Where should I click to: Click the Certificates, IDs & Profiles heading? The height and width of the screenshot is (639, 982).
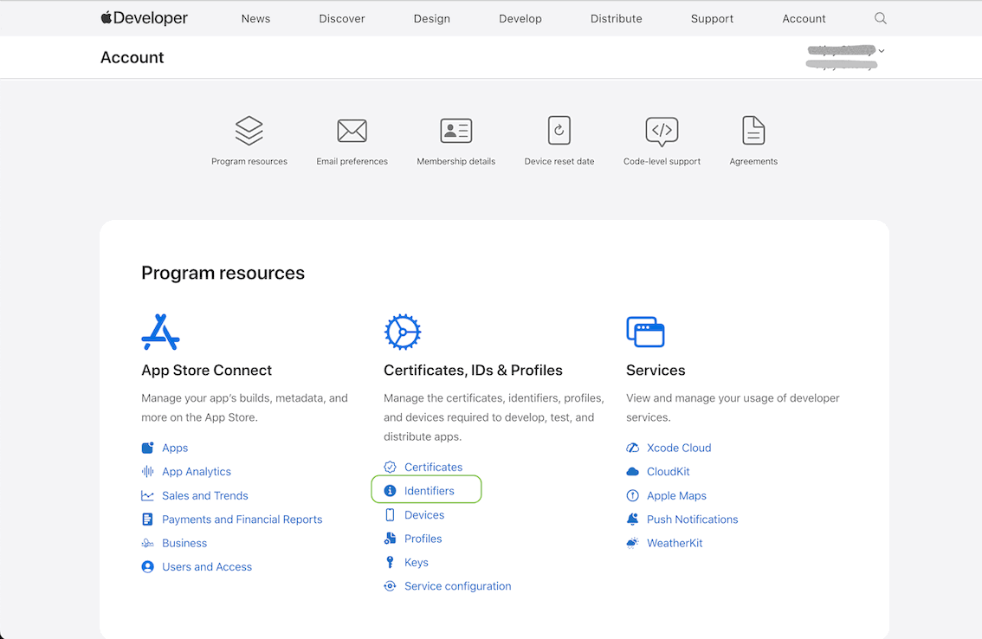point(473,371)
